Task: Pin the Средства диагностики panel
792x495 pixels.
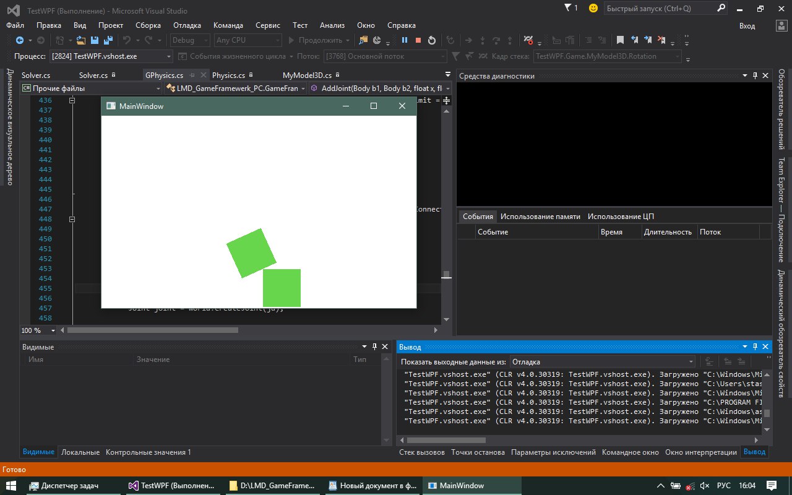Action: tap(755, 76)
